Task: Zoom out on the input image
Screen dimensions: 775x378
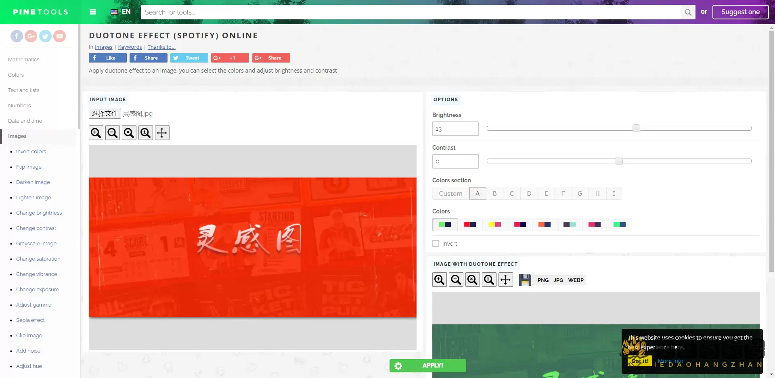Action: tap(113, 133)
